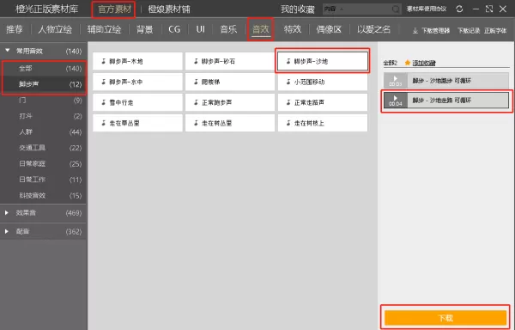The width and height of the screenshot is (515, 330).
Task: Open 正版字体
Action: click(x=495, y=31)
